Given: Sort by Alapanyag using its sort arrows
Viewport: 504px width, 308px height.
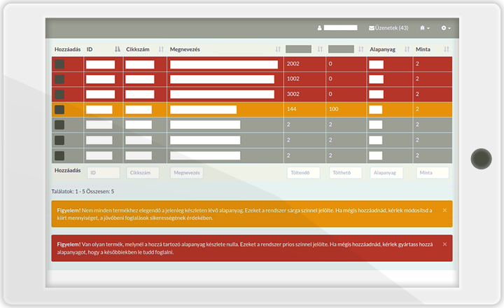Looking at the screenshot, I should click(407, 50).
